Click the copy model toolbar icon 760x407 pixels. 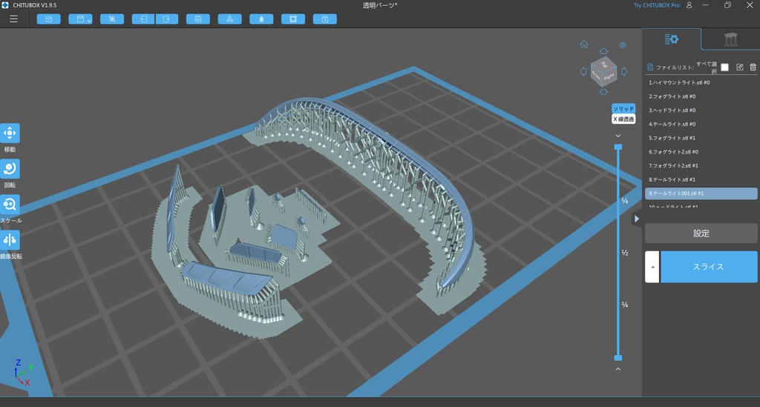tap(198, 19)
